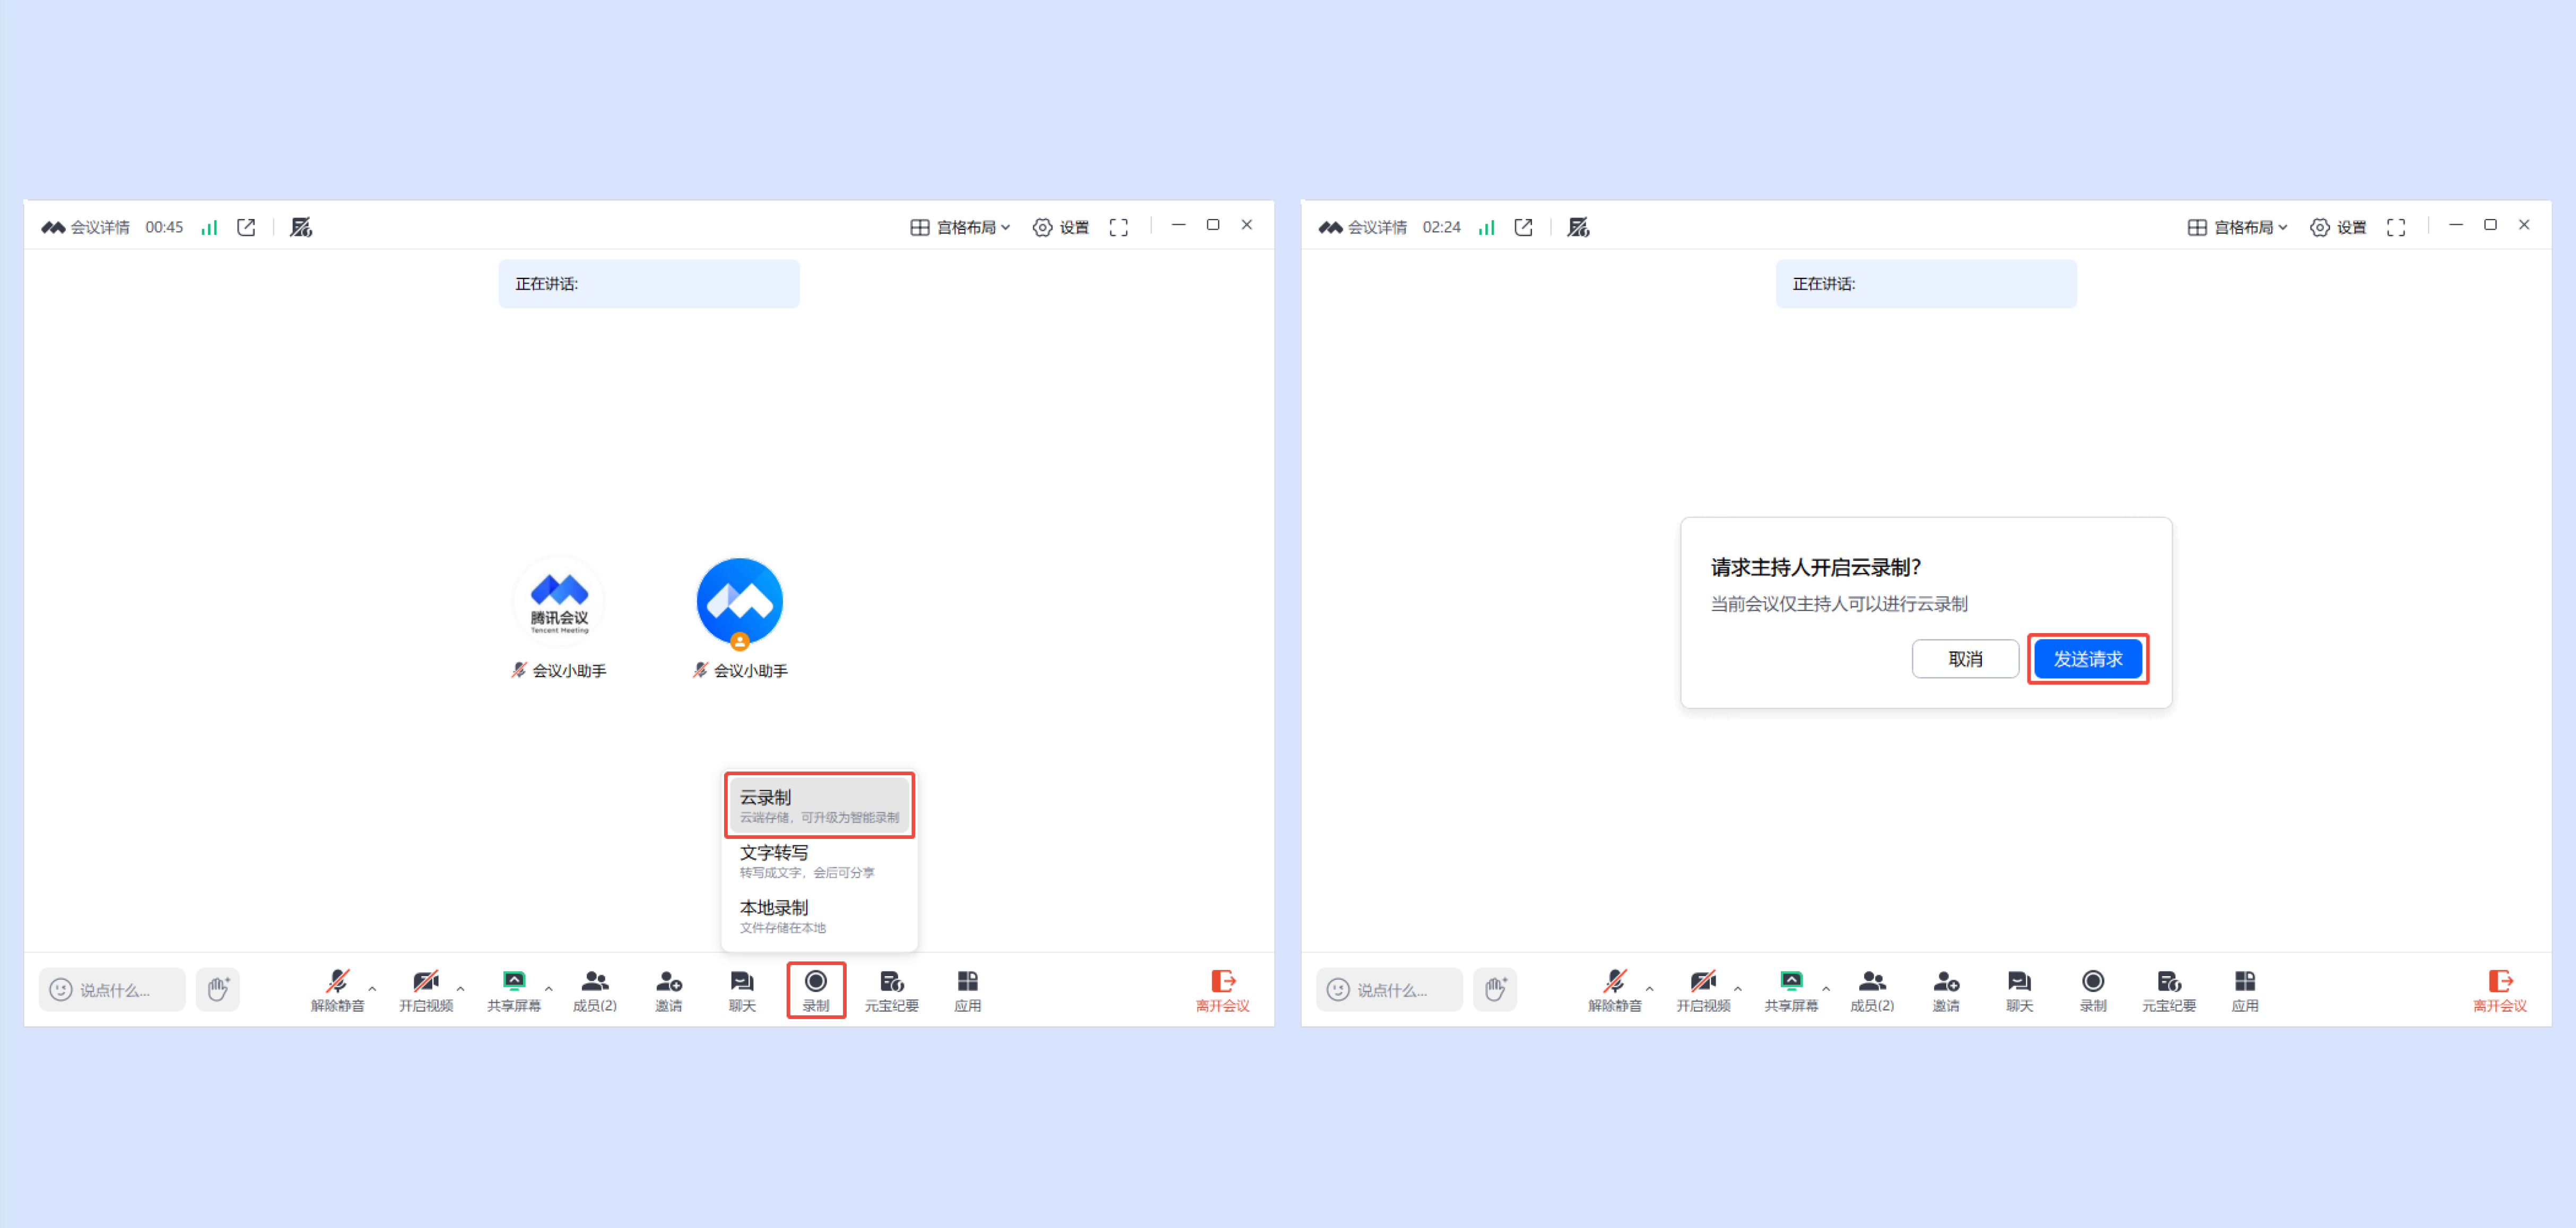Expand arrow beside 共享屏幕 in 00:45 window
Screen dimensions: 2576x1228
pos(548,988)
